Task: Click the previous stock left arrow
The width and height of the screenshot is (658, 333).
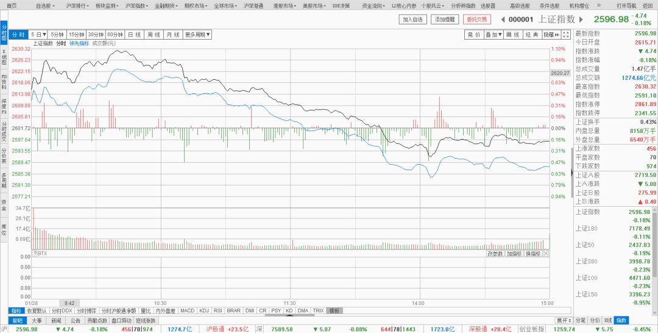Action: pyautogui.click(x=503, y=20)
